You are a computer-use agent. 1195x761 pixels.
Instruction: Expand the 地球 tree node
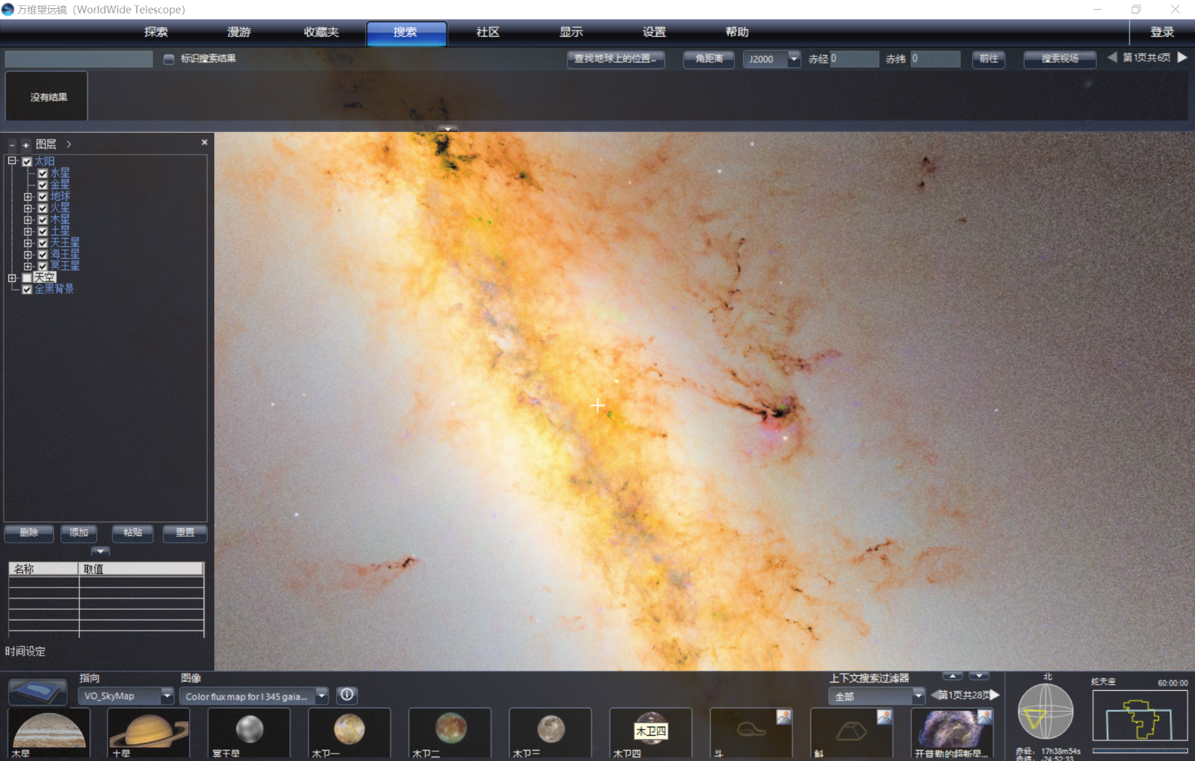pyautogui.click(x=28, y=197)
